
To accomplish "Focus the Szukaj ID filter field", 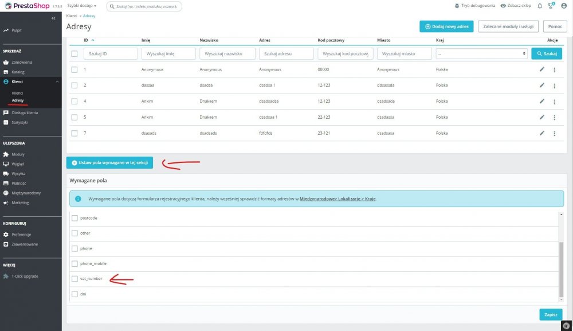I will (x=111, y=54).
